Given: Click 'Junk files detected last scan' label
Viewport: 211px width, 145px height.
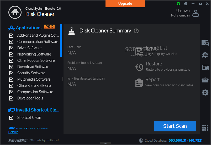Looking at the screenshot, I should (86, 79).
